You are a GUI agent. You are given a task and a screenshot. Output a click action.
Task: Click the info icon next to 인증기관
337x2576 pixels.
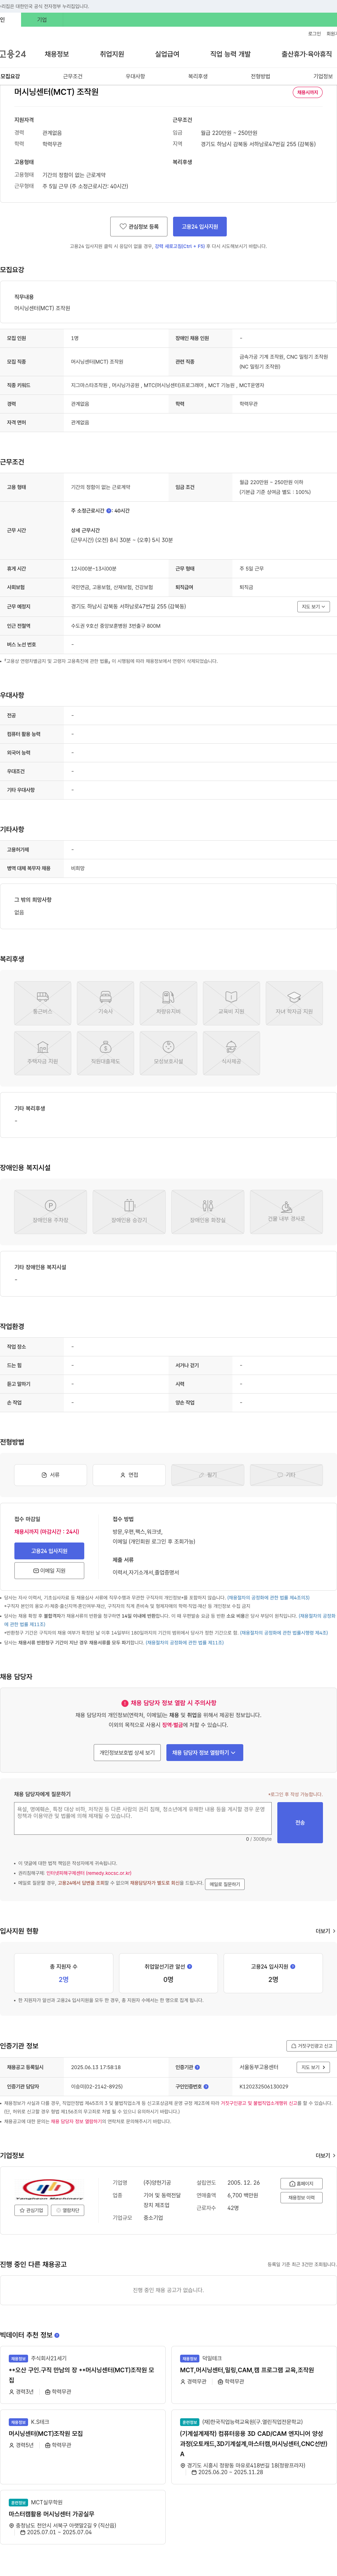(197, 2067)
